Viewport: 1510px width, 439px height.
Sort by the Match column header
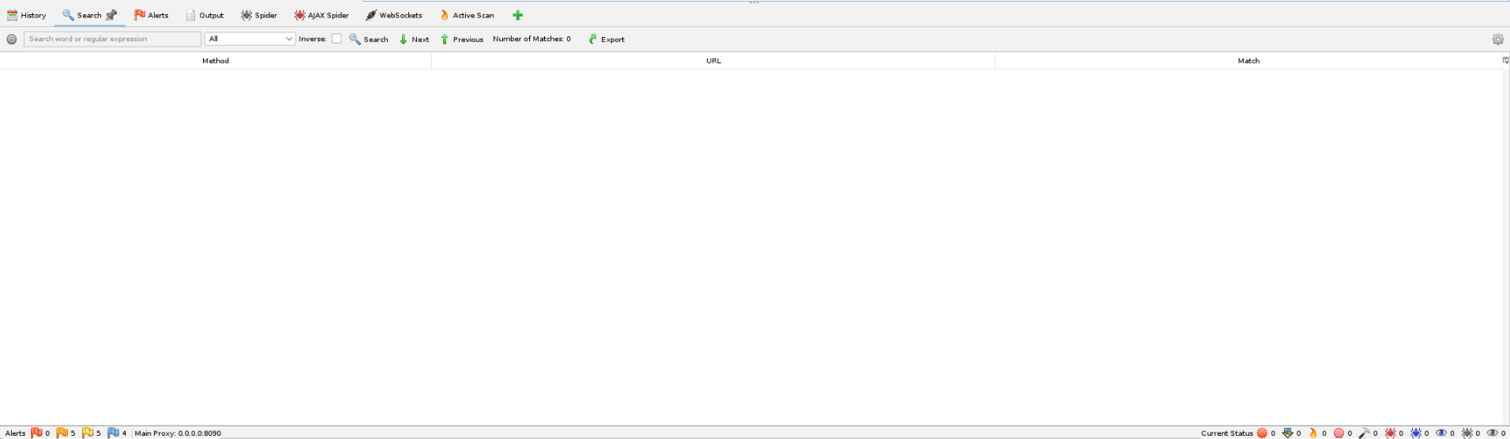(1249, 61)
